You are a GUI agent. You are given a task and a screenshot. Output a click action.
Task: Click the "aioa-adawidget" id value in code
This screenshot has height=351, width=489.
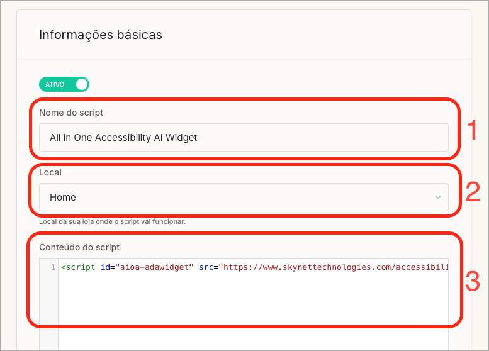pyautogui.click(x=153, y=267)
